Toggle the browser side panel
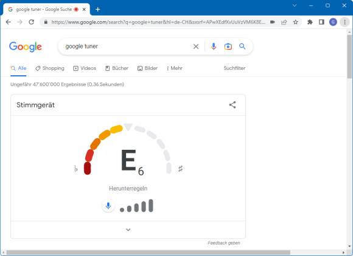The image size is (353, 256). pos(321,22)
